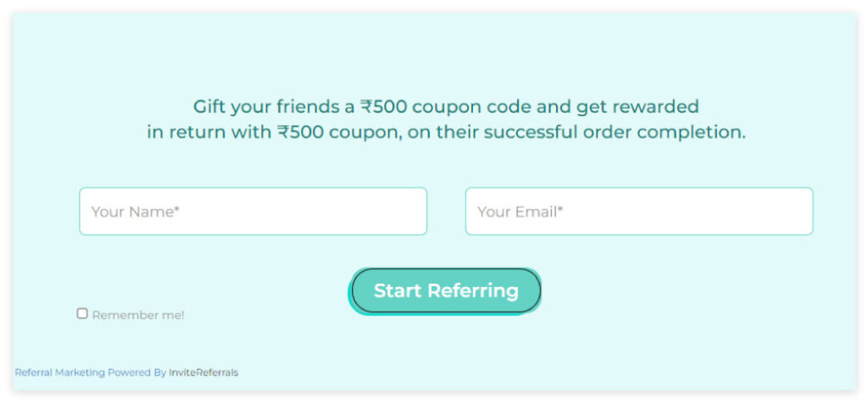Viewport: 868px width, 403px height.
Task: Open the InviteReferrals link in footer
Action: coord(203,373)
